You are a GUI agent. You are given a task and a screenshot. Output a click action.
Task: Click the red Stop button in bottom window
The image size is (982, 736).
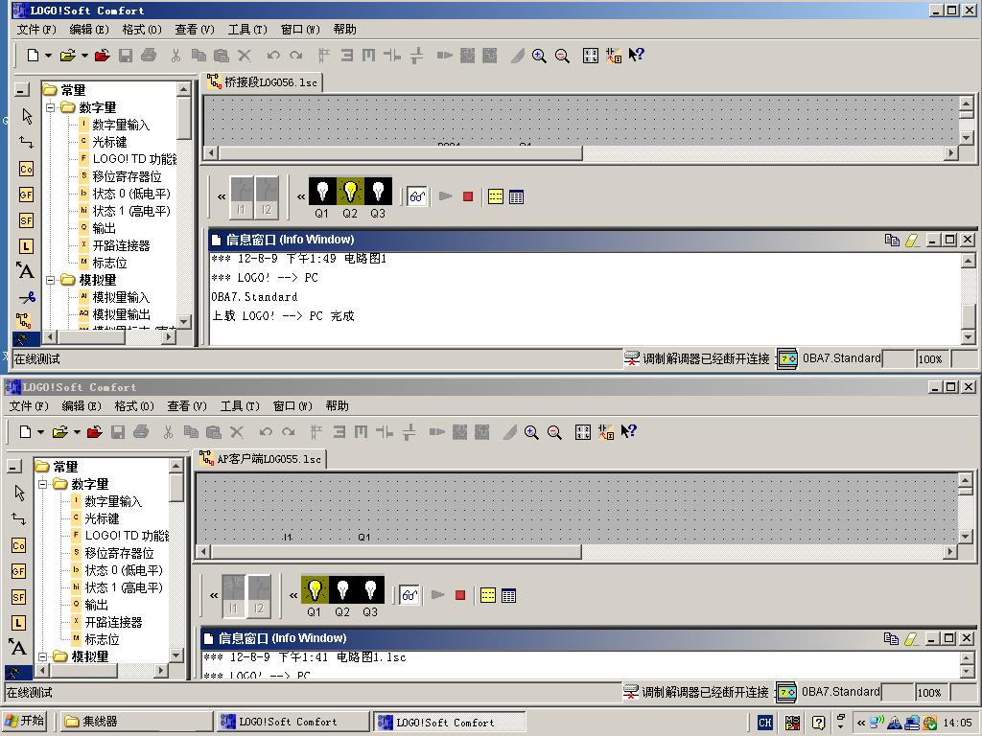[460, 595]
